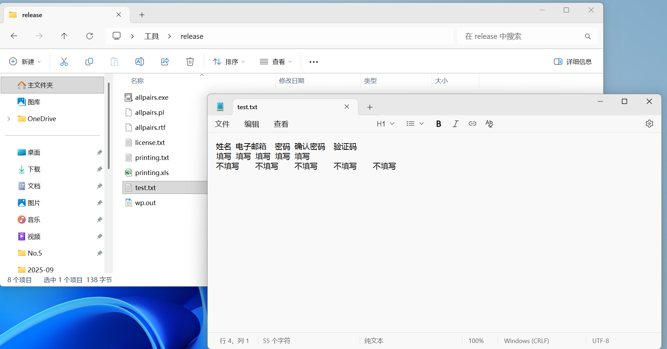This screenshot has height=349, width=667.
Task: Close the release tab in Explorer
Action: click(x=119, y=15)
